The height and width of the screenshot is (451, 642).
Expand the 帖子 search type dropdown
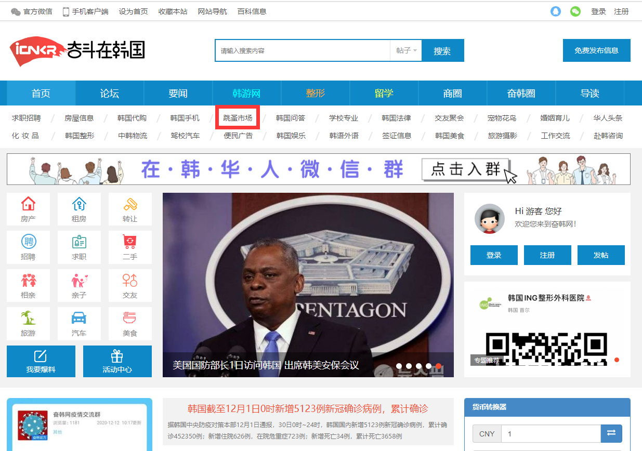[x=406, y=50]
